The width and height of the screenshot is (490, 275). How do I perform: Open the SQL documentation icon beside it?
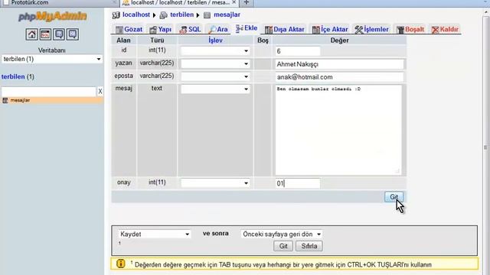tap(73, 34)
